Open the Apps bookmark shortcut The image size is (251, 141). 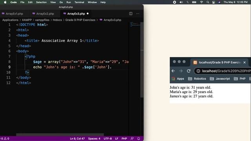tap(178, 79)
